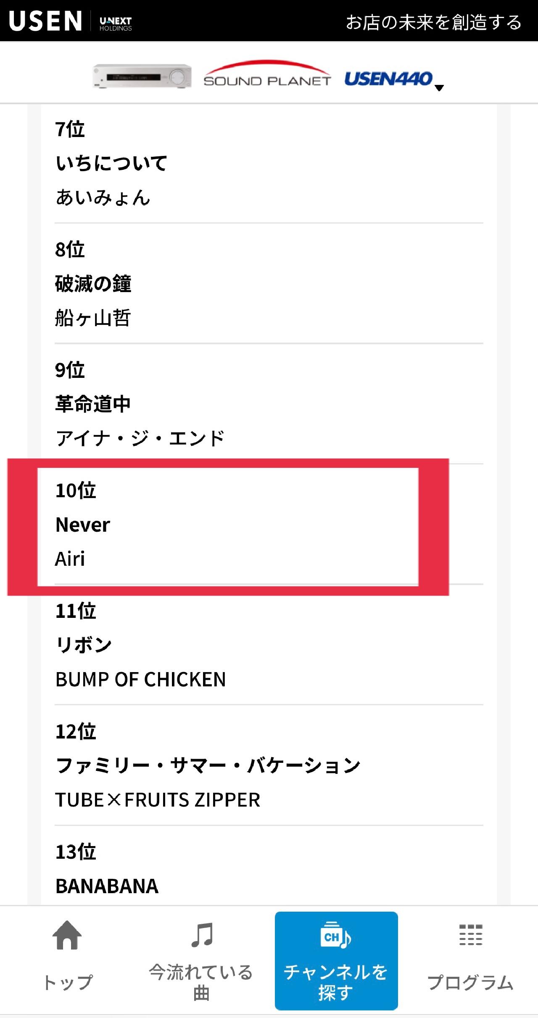Select the チャンネルを探す tab

pyautogui.click(x=336, y=961)
